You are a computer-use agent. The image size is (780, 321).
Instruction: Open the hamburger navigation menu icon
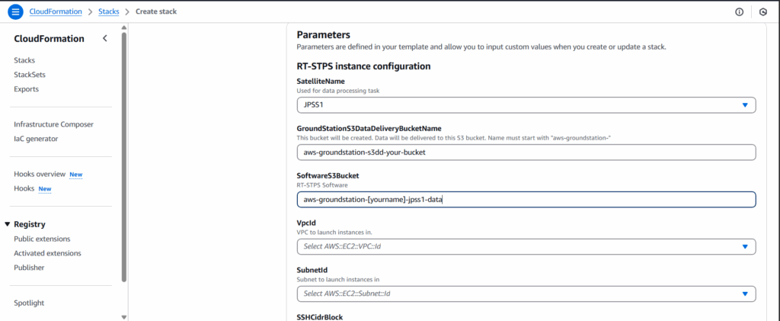[x=15, y=12]
